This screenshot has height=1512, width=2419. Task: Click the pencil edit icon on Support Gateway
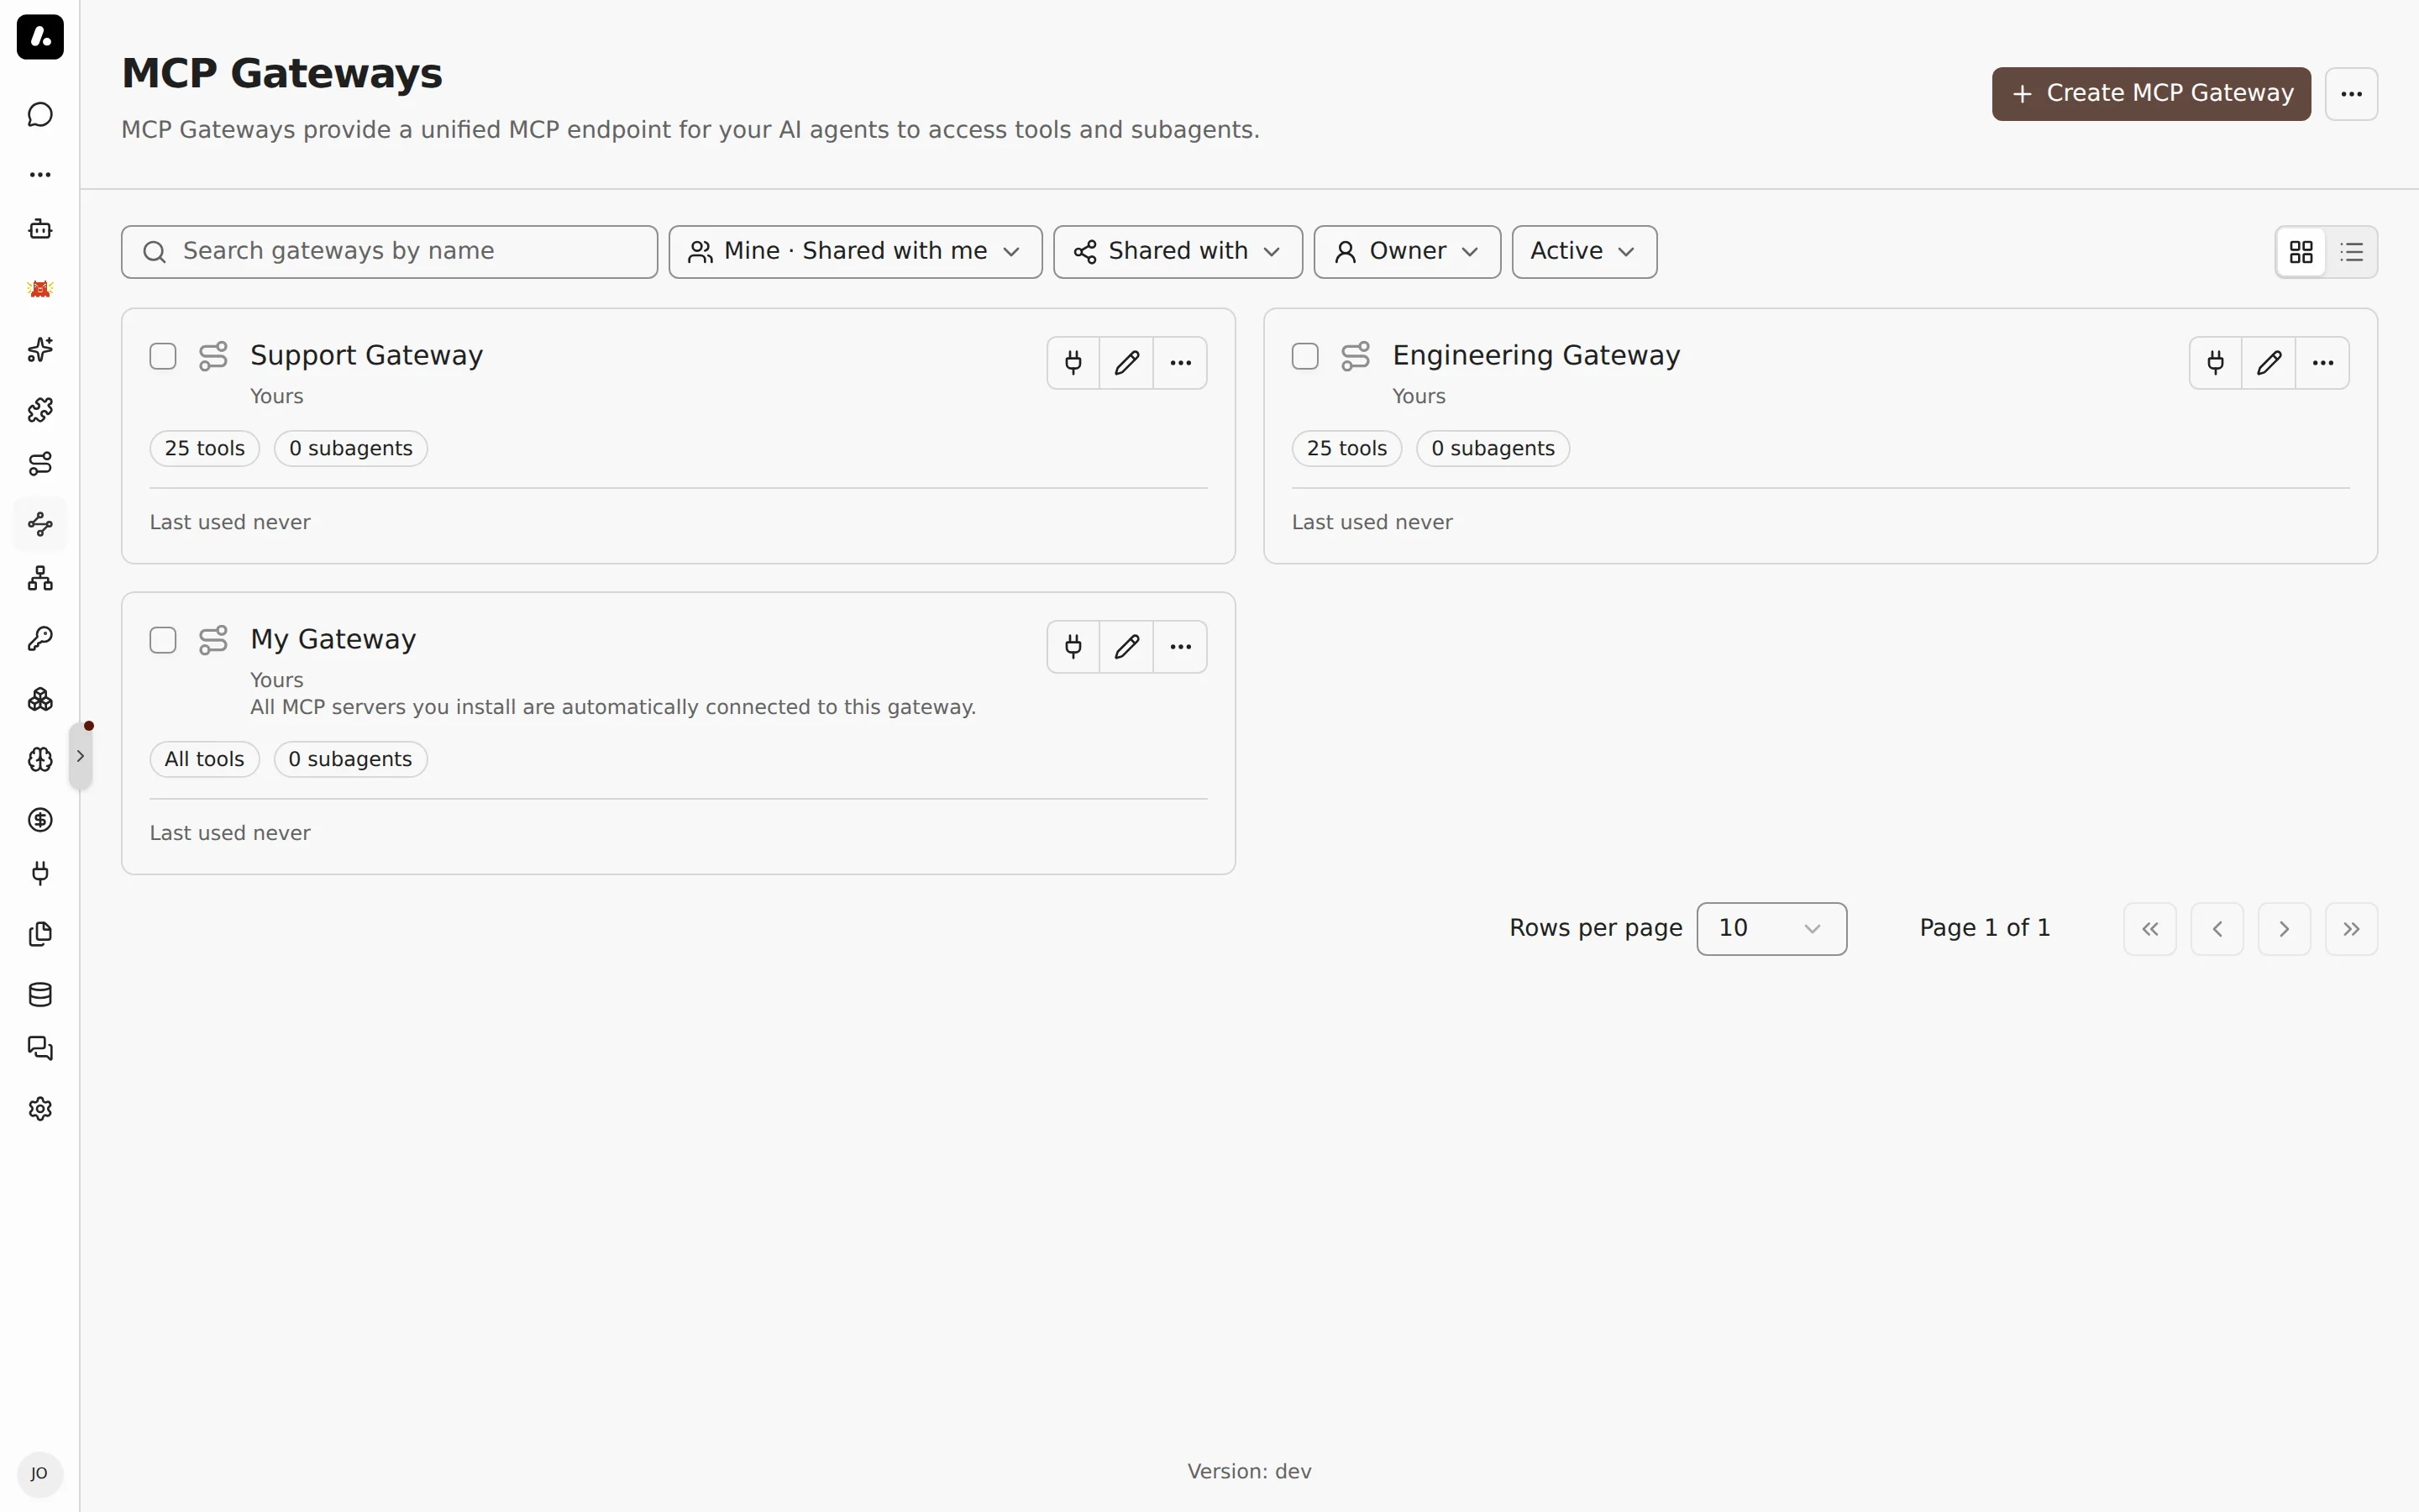1126,363
